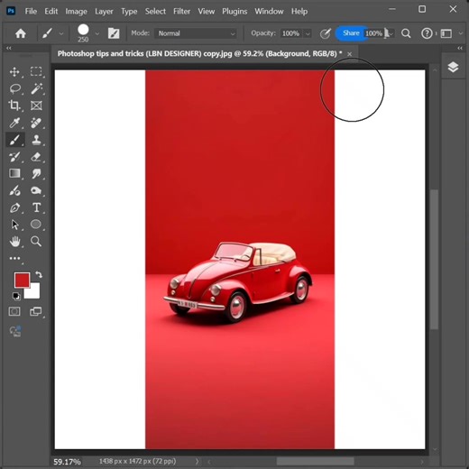469x469 pixels.
Task: Go to Home screen icon
Action: tap(21, 33)
